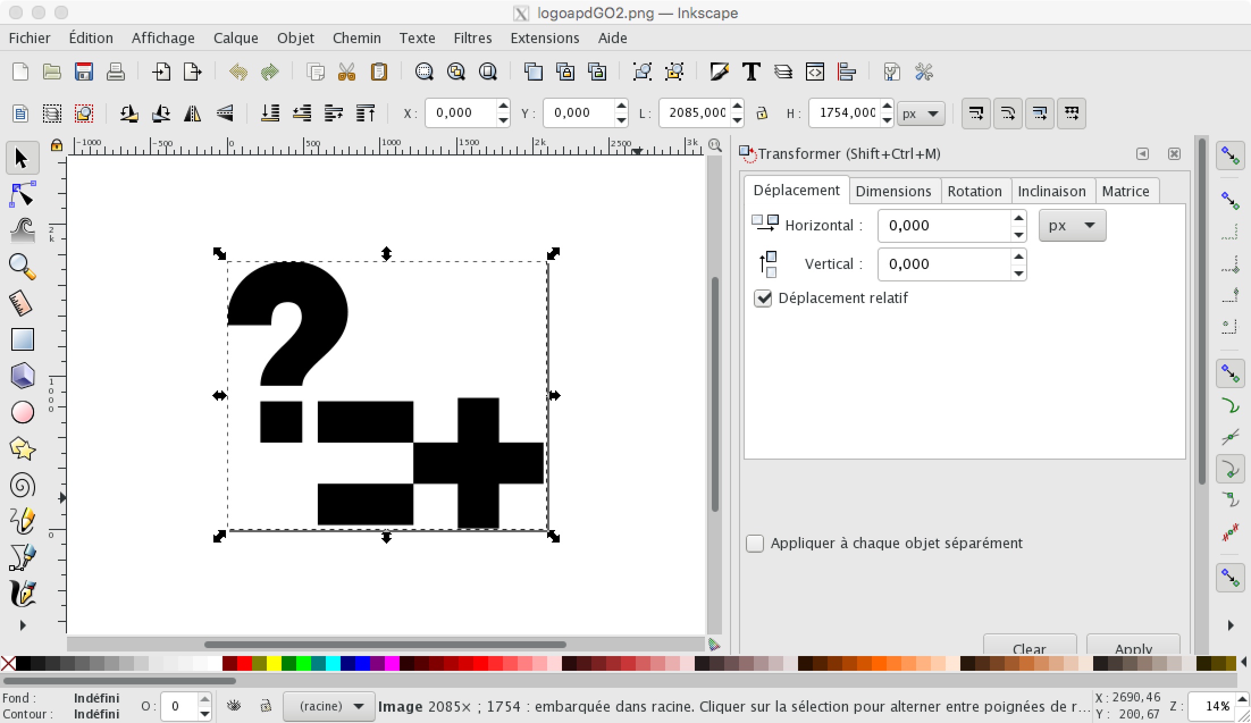Pick the yellow palette swatch

tap(274, 663)
